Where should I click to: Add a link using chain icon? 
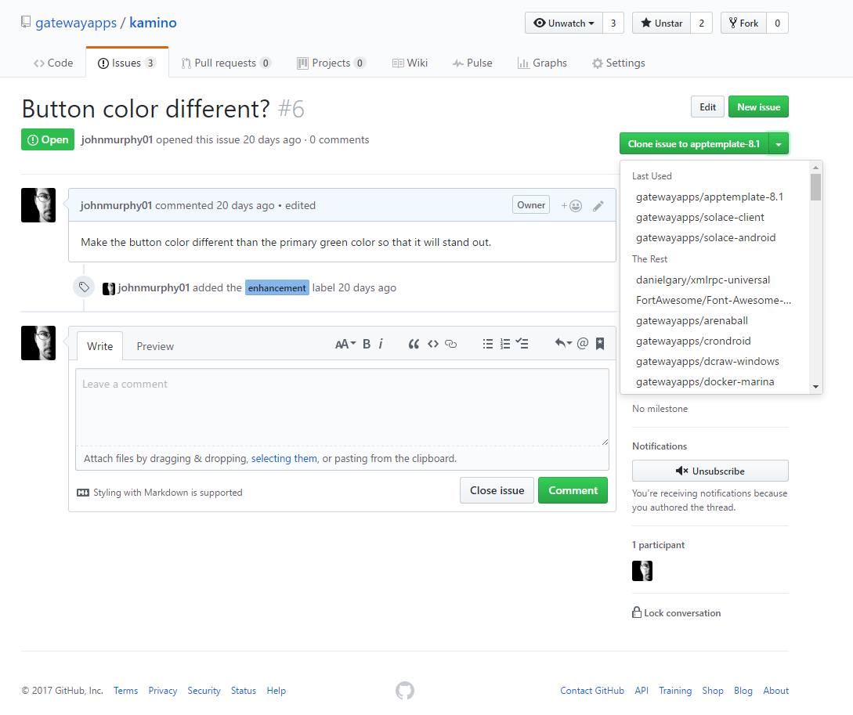pyautogui.click(x=451, y=344)
